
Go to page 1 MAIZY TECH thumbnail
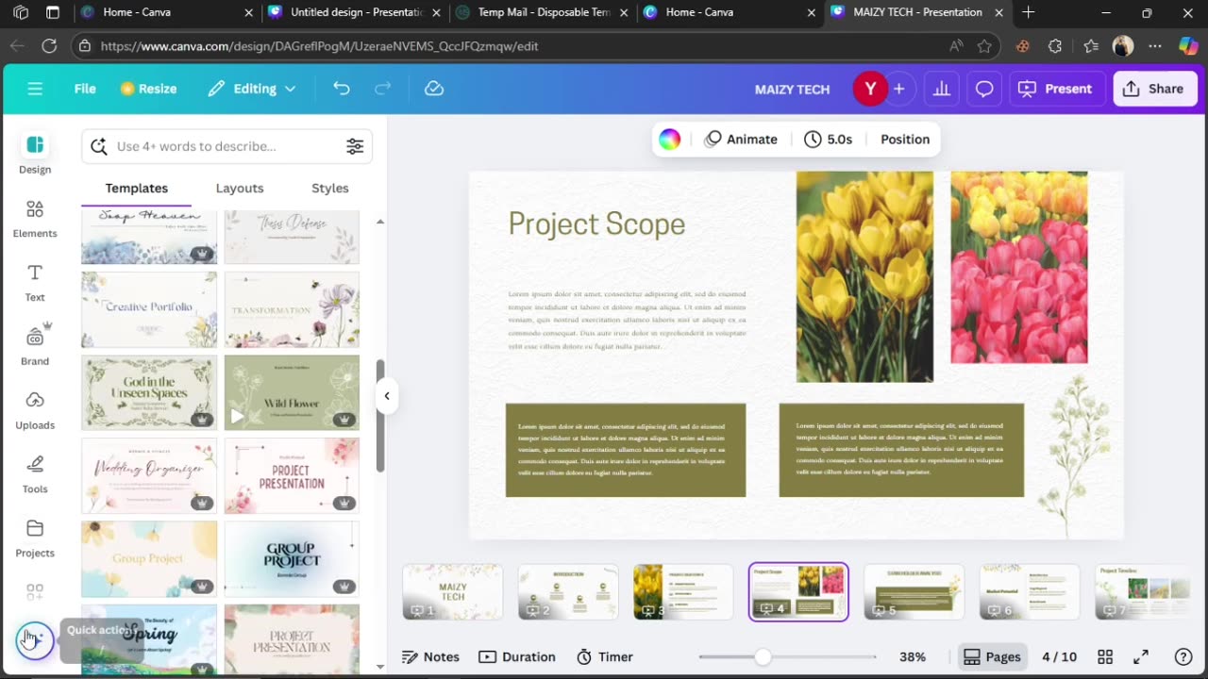coord(453,592)
